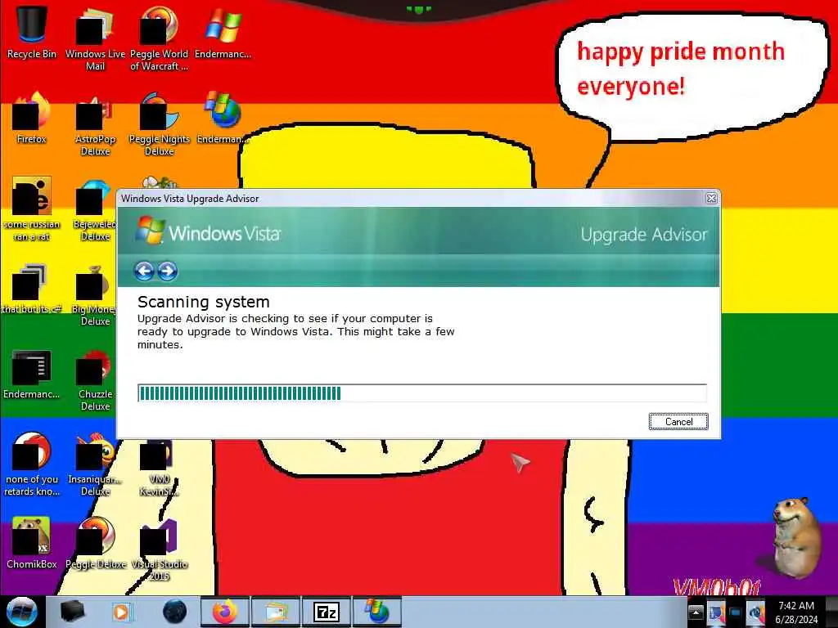Select the Firefox desktop shortcut

32,118
